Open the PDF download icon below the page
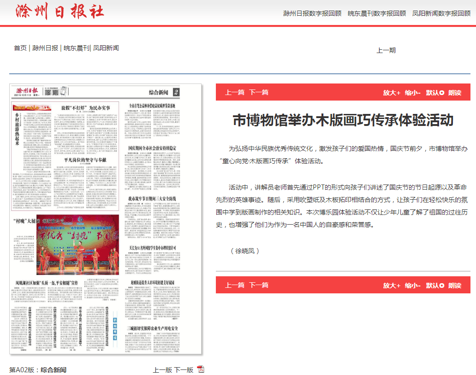This screenshot has height=375, width=476. pos(200,369)
